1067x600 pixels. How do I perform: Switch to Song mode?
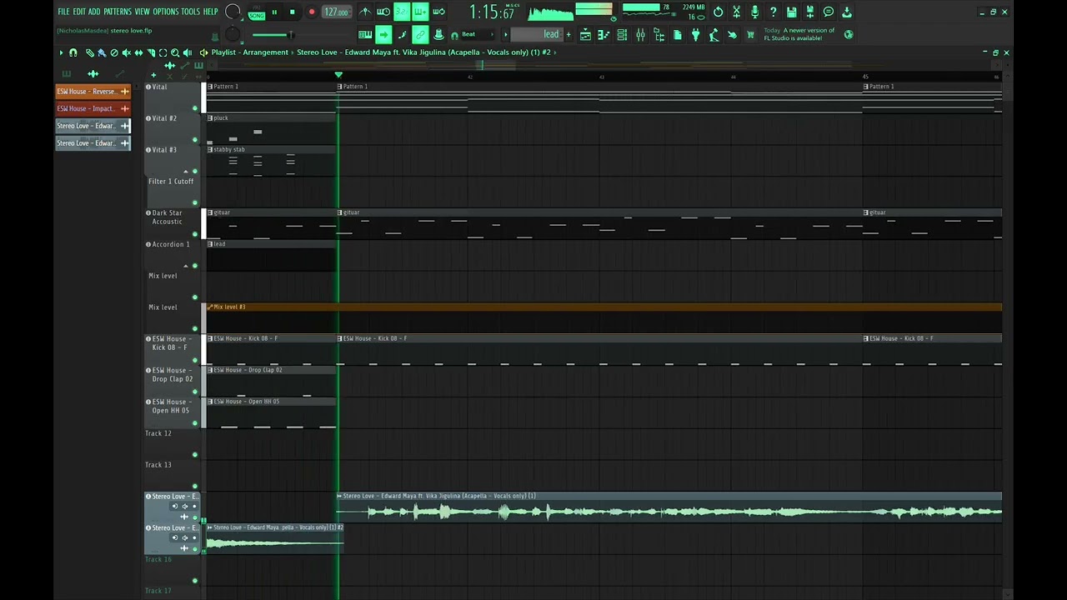(256, 16)
